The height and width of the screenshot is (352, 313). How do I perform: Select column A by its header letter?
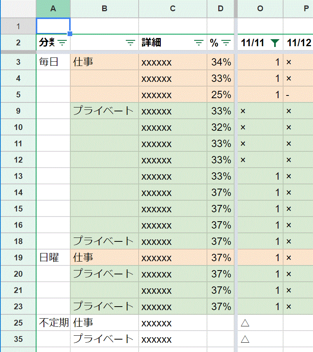53,9
